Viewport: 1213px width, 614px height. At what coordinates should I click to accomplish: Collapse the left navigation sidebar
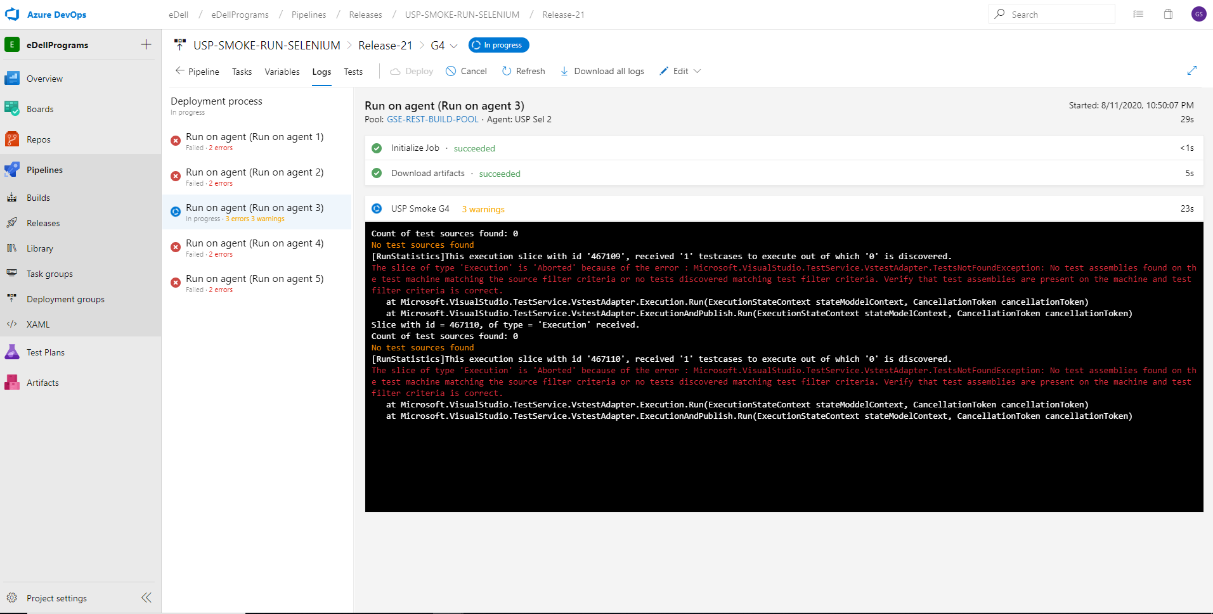click(146, 598)
